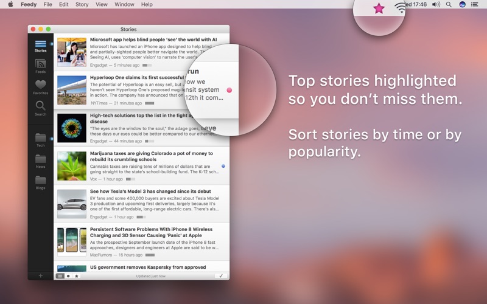Click 'Engadget — 44 minutes ago' text
The height and width of the screenshot is (304, 487).
(x=116, y=141)
